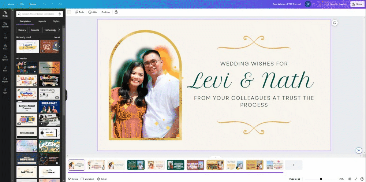
Task: Click See all recently used templates
Action: pyautogui.click(x=57, y=37)
